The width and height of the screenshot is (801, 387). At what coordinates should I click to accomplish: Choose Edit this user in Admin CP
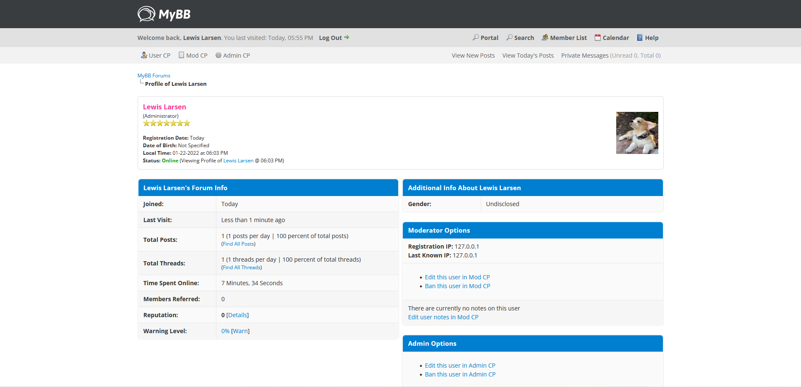460,366
